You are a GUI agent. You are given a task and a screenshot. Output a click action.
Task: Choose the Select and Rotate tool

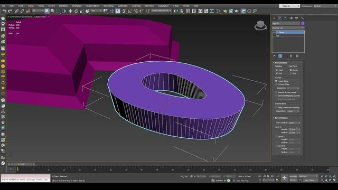coord(76,11)
